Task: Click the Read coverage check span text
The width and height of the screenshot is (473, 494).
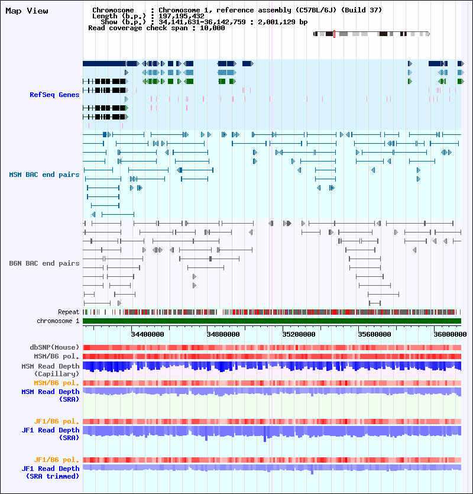Action: point(157,28)
